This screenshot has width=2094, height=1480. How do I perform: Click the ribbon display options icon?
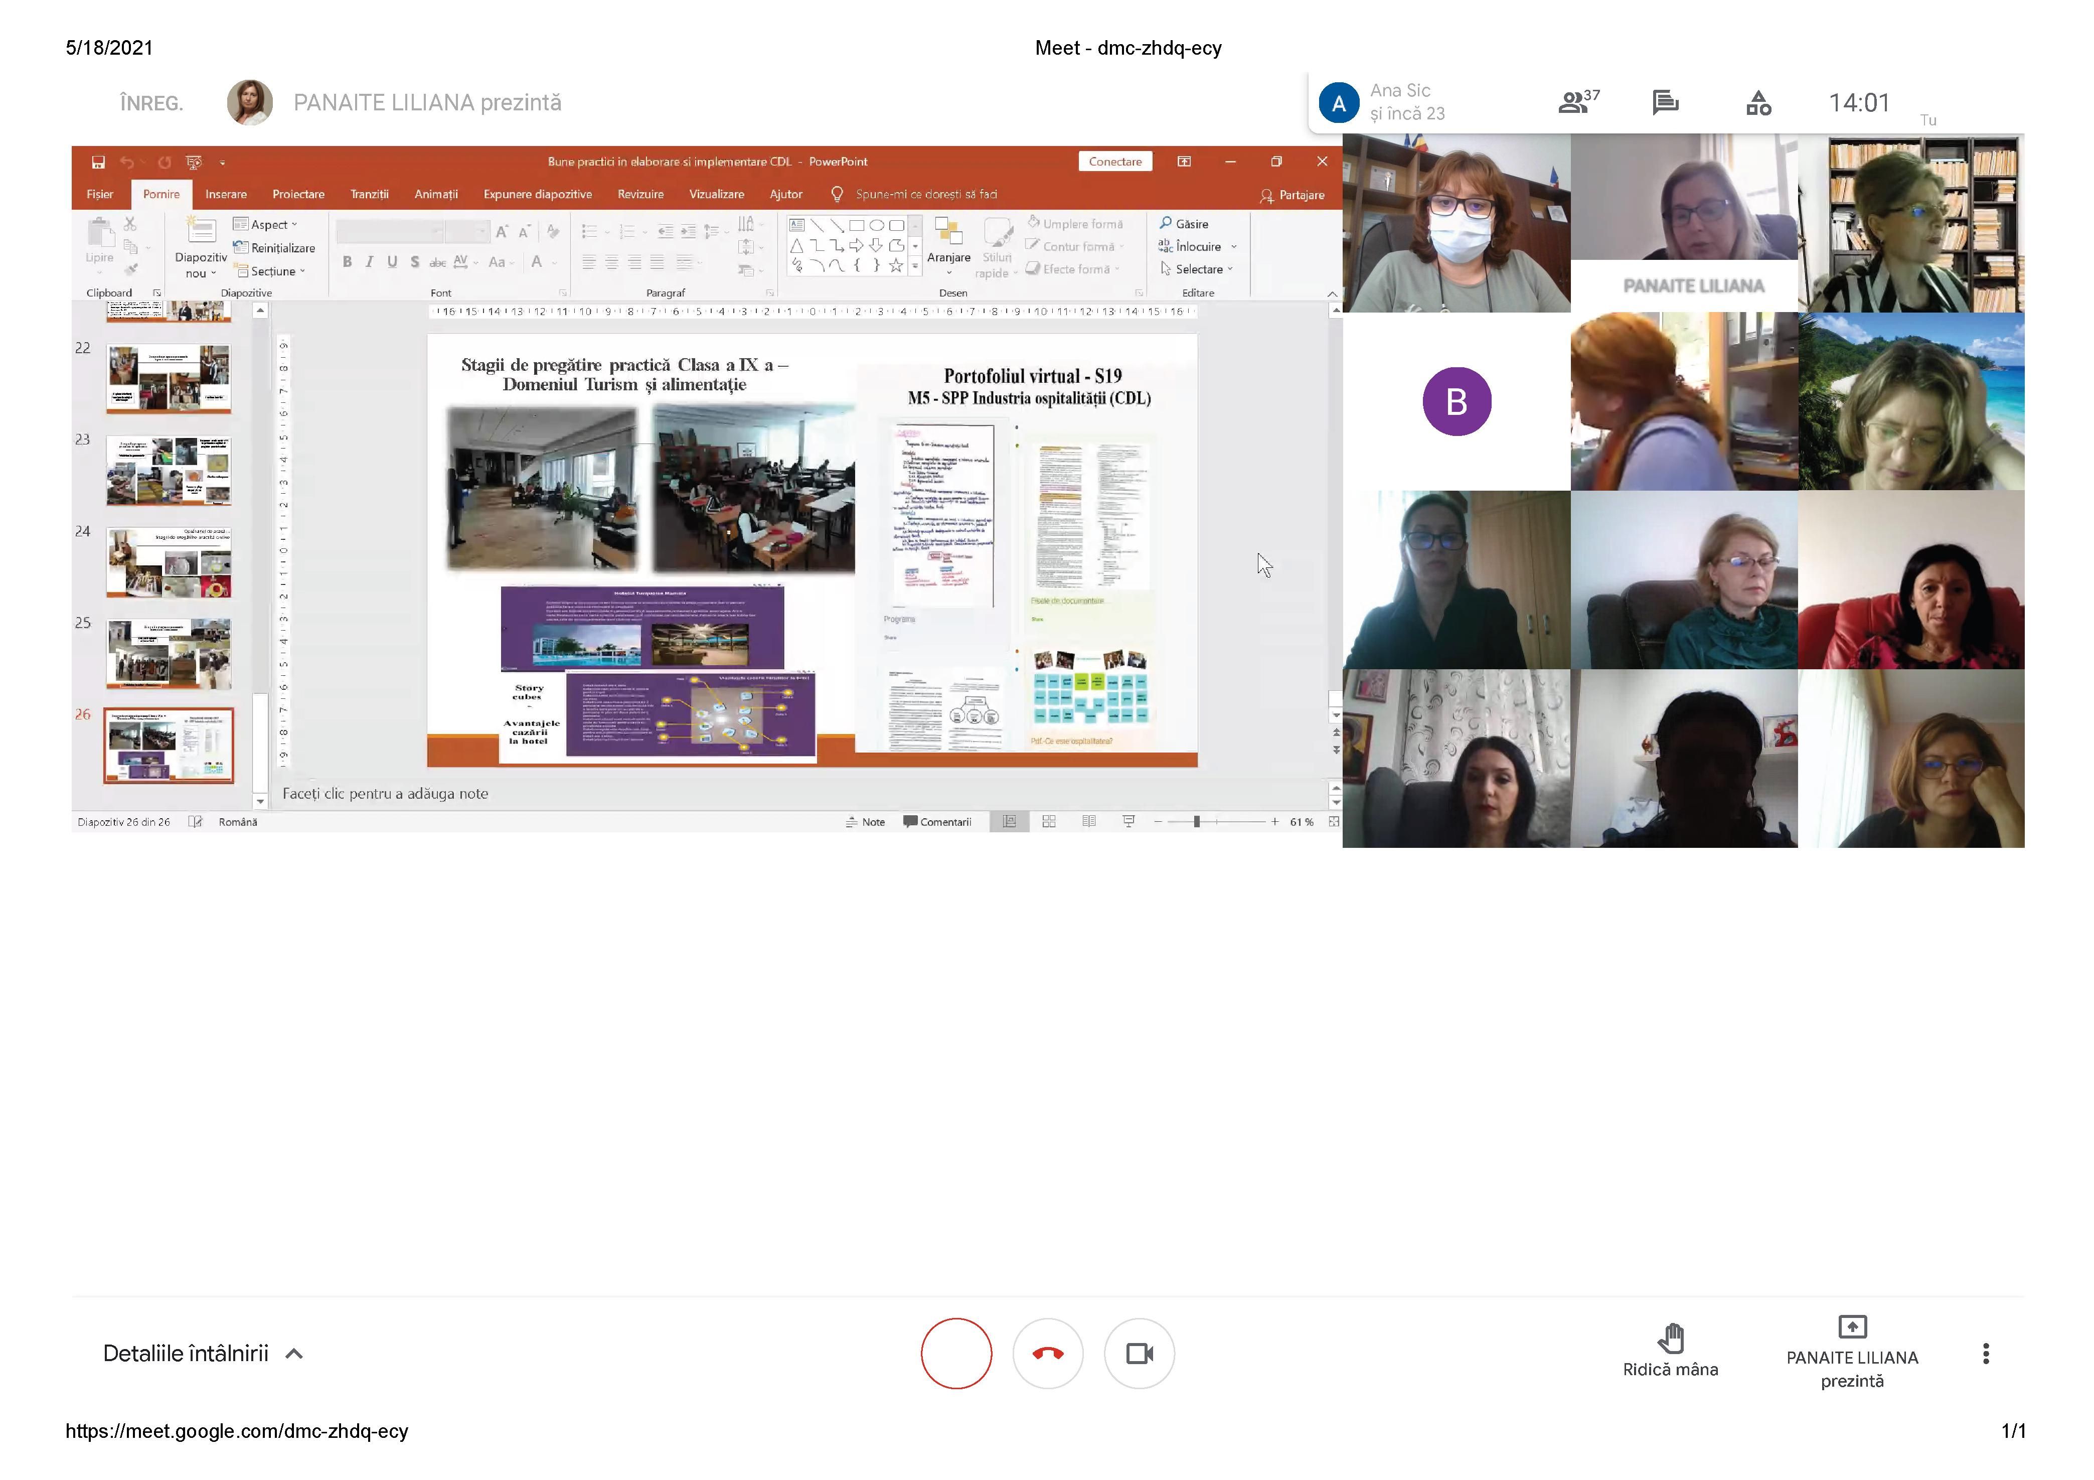pyautogui.click(x=1184, y=162)
